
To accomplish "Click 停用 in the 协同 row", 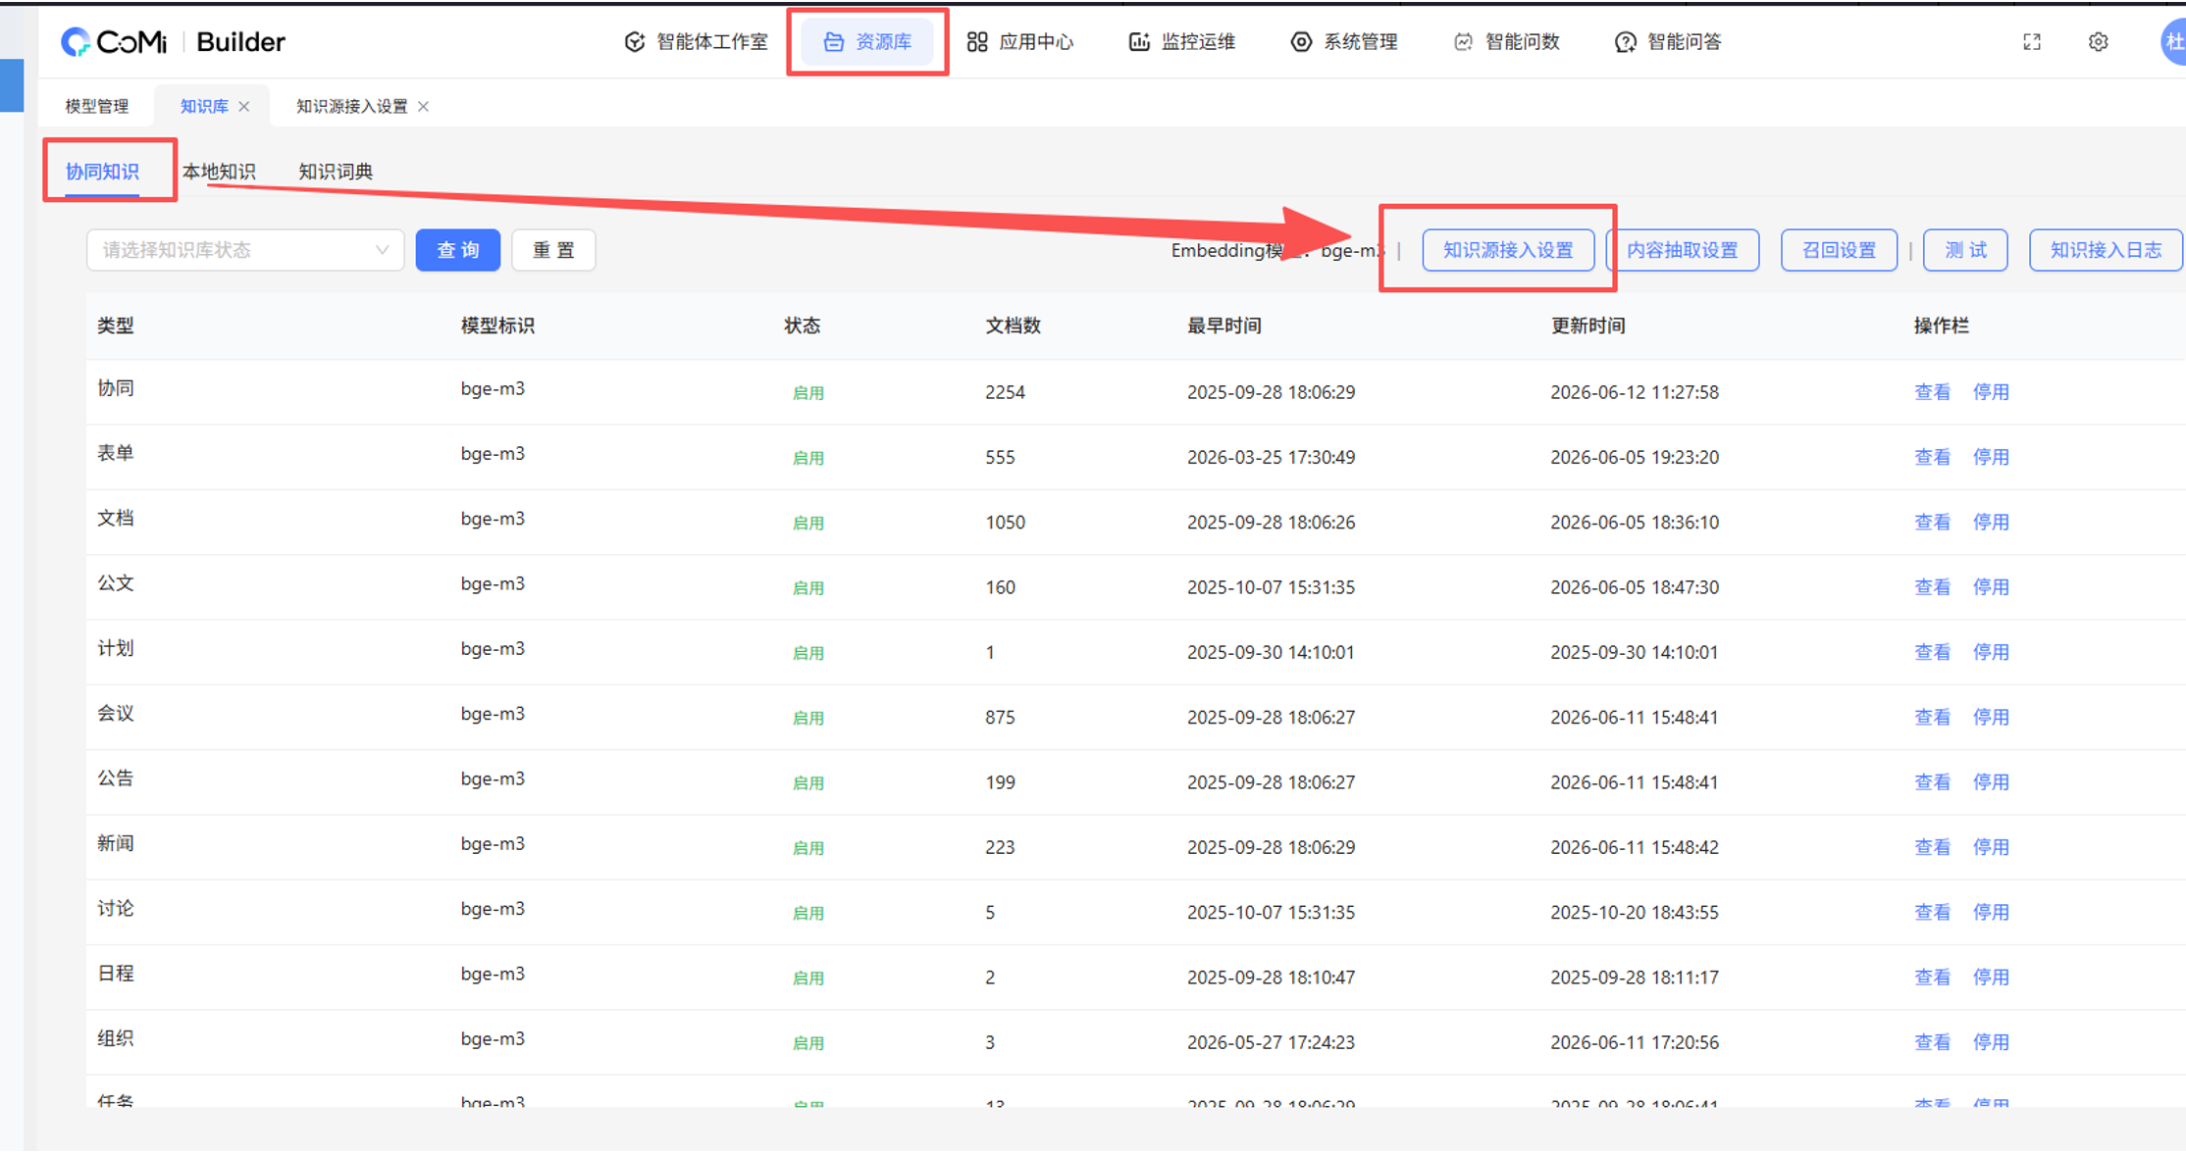I will click(x=1991, y=392).
